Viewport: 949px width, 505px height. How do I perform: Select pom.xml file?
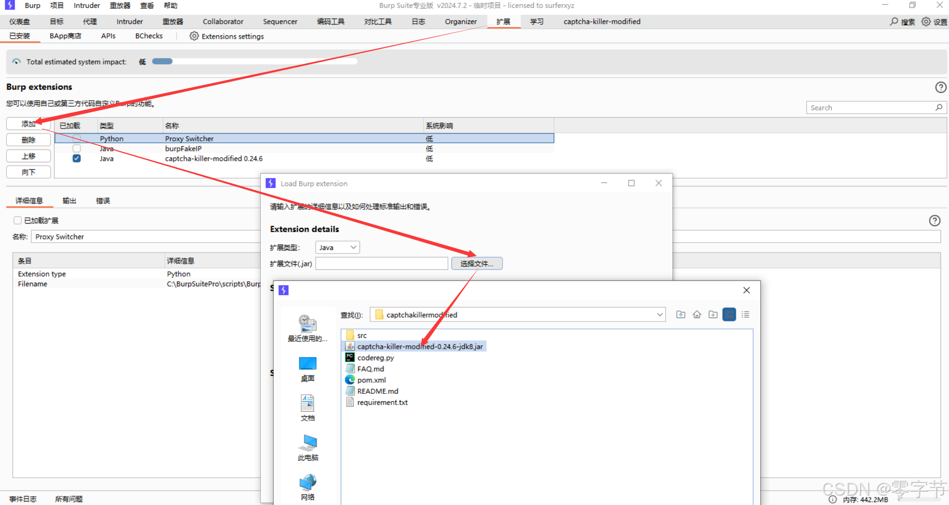pos(366,380)
